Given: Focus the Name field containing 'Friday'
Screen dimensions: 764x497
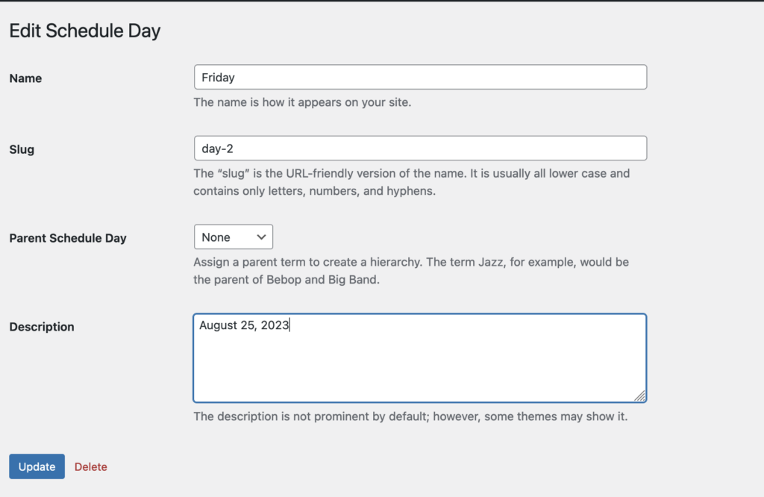Looking at the screenshot, I should (420, 77).
